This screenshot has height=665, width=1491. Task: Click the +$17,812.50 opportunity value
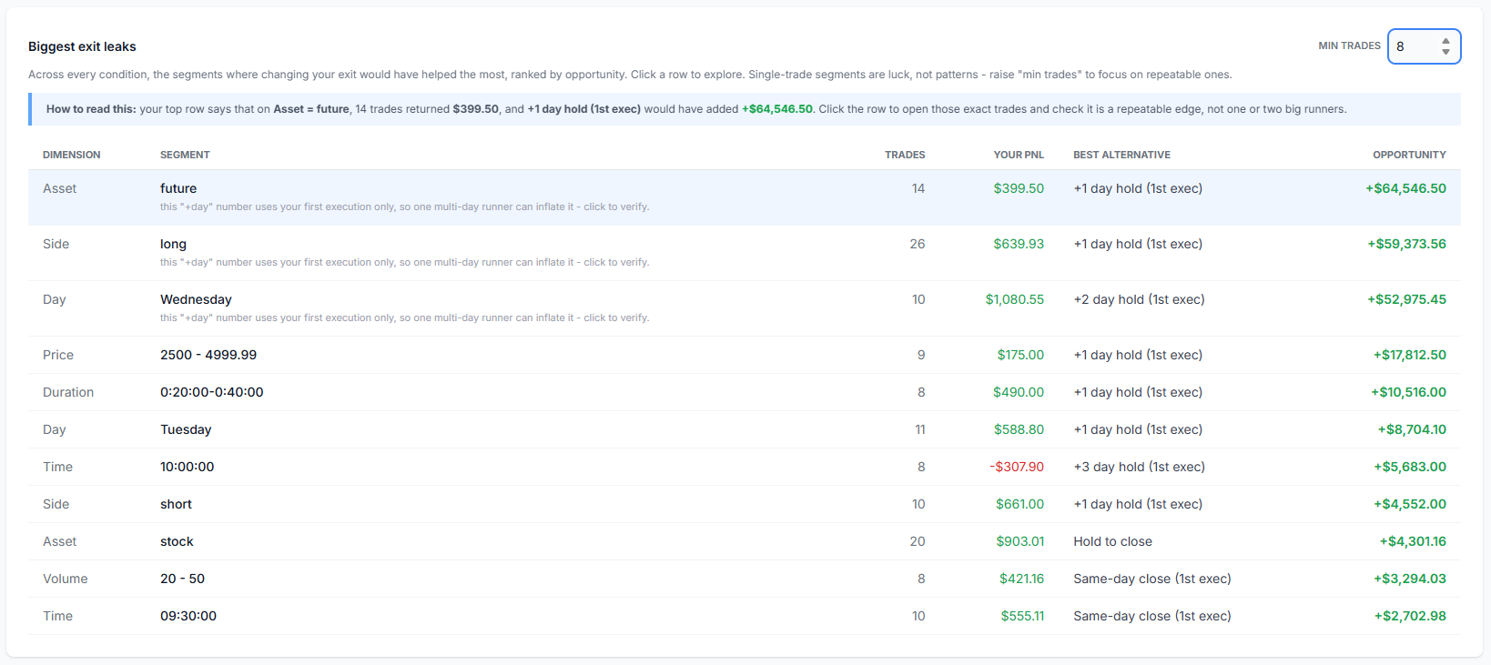(x=1409, y=355)
